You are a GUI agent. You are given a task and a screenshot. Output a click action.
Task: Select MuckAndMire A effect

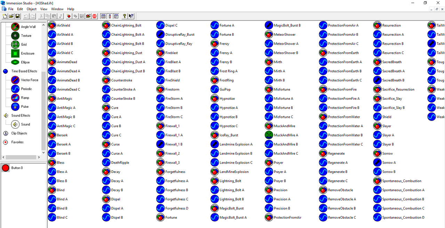(282, 135)
